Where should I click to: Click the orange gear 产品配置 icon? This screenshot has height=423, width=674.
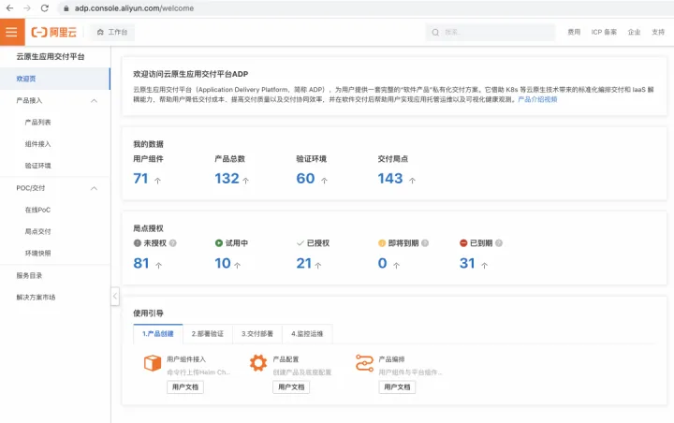coord(258,363)
